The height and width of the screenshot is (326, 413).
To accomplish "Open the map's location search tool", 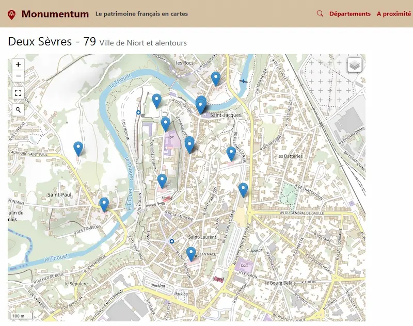I will tap(18, 111).
